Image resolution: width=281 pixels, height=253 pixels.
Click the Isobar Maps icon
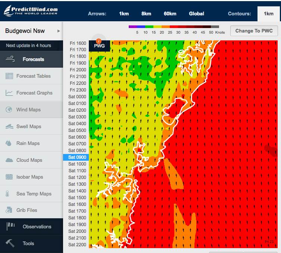pos(9,177)
